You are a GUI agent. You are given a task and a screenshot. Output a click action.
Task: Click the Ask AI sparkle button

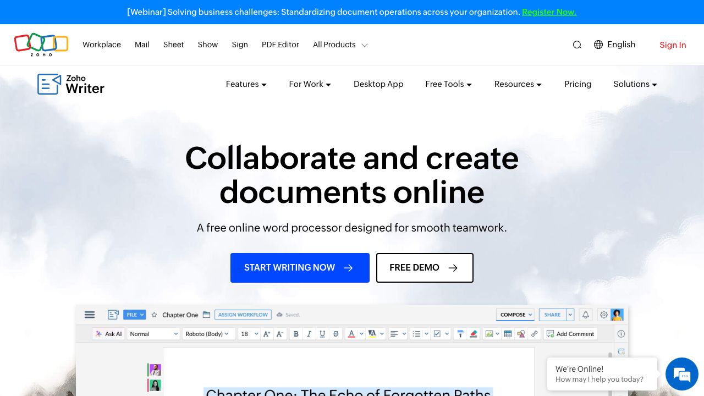click(108, 334)
